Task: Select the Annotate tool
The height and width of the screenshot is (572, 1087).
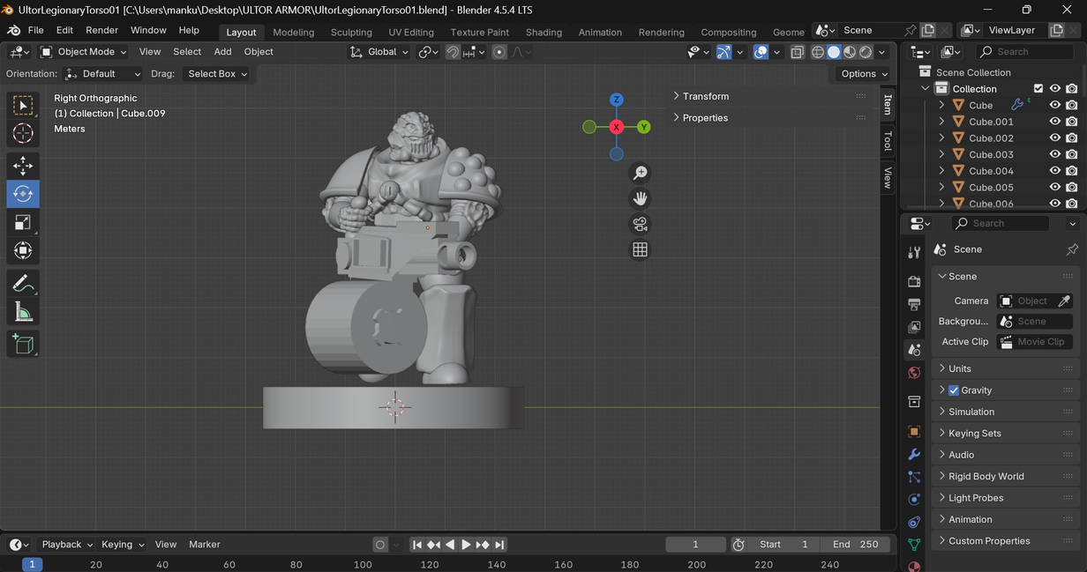Action: (x=23, y=283)
